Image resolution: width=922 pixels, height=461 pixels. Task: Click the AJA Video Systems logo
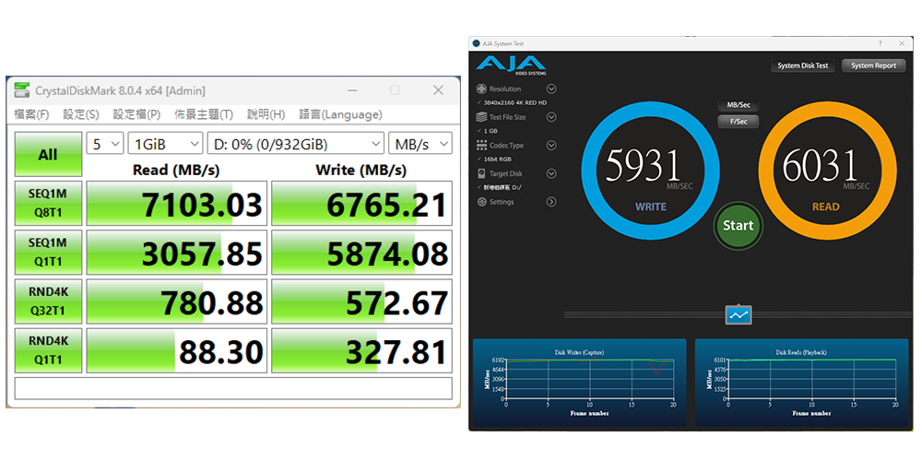tap(511, 65)
